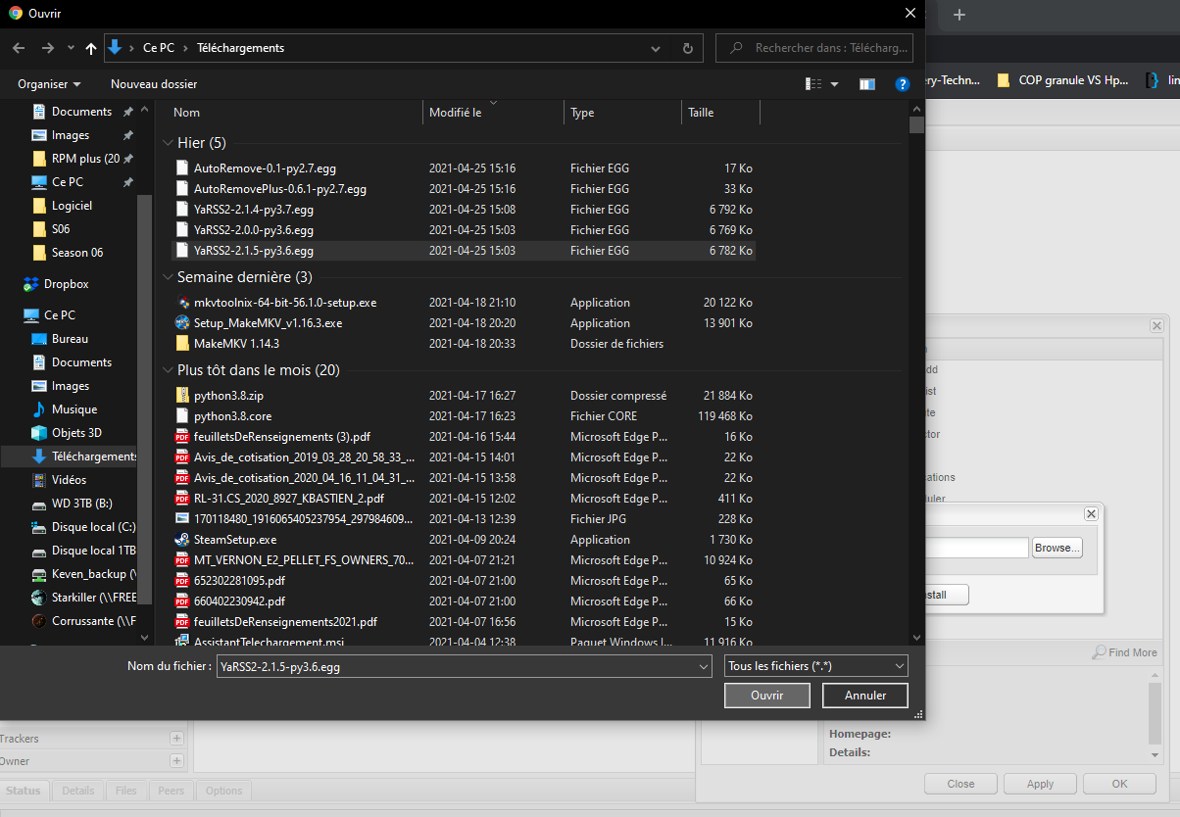This screenshot has height=817, width=1180.
Task: Click the SteamSetup.exe Steam icon
Action: tap(182, 540)
